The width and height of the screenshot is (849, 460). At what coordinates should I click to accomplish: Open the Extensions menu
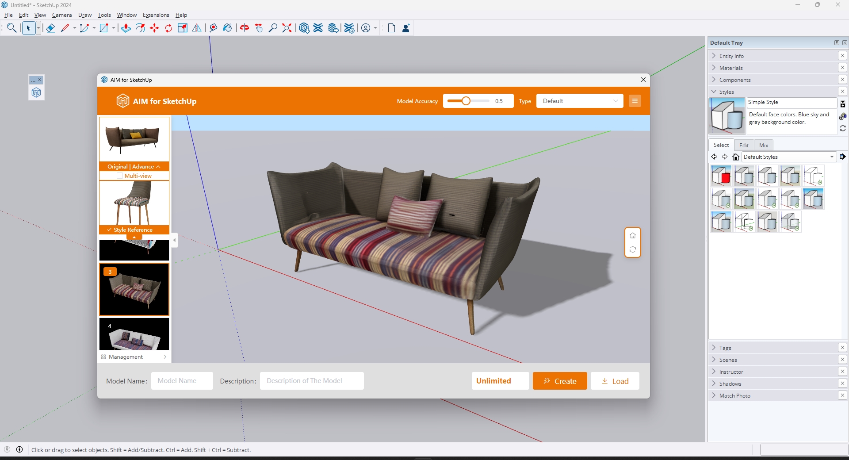pyautogui.click(x=156, y=15)
